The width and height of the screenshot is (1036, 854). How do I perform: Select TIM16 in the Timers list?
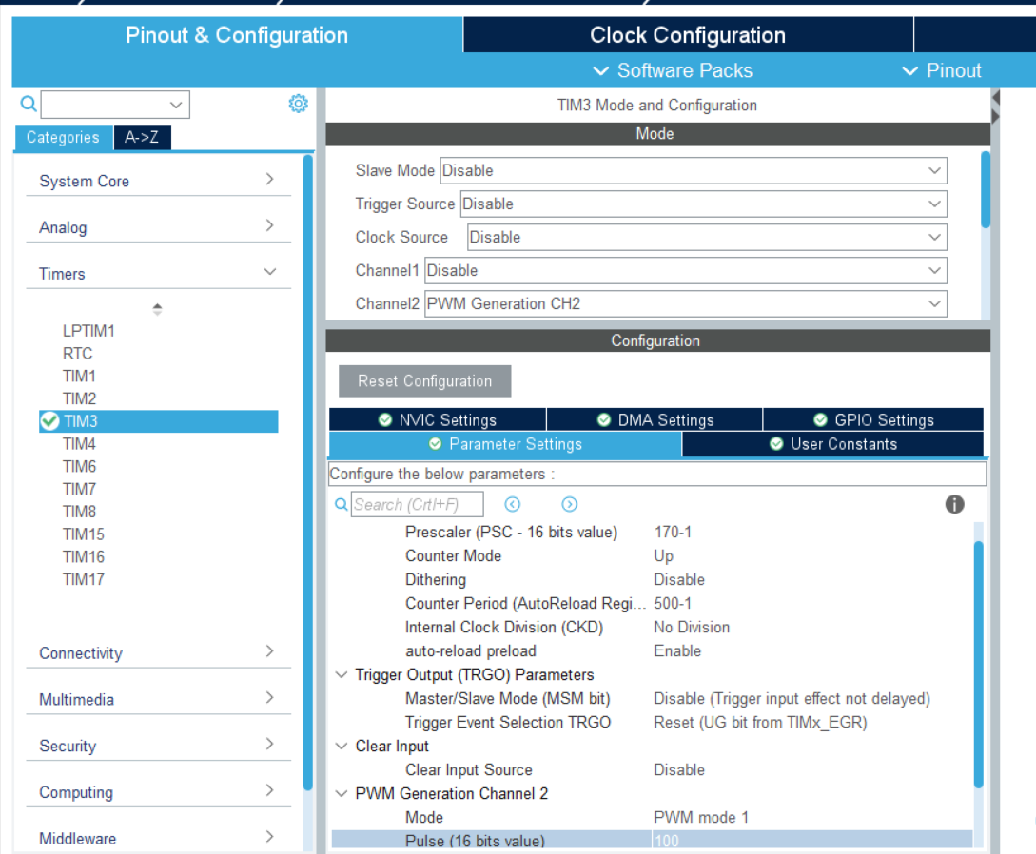tap(84, 556)
